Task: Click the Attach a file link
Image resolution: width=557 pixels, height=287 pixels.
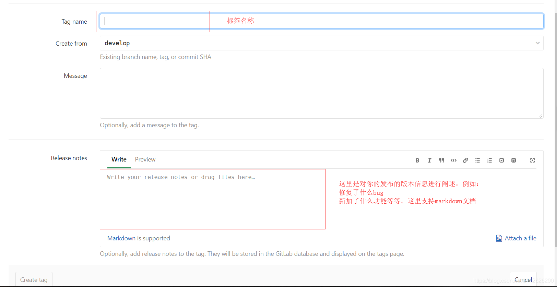Action: (520, 238)
